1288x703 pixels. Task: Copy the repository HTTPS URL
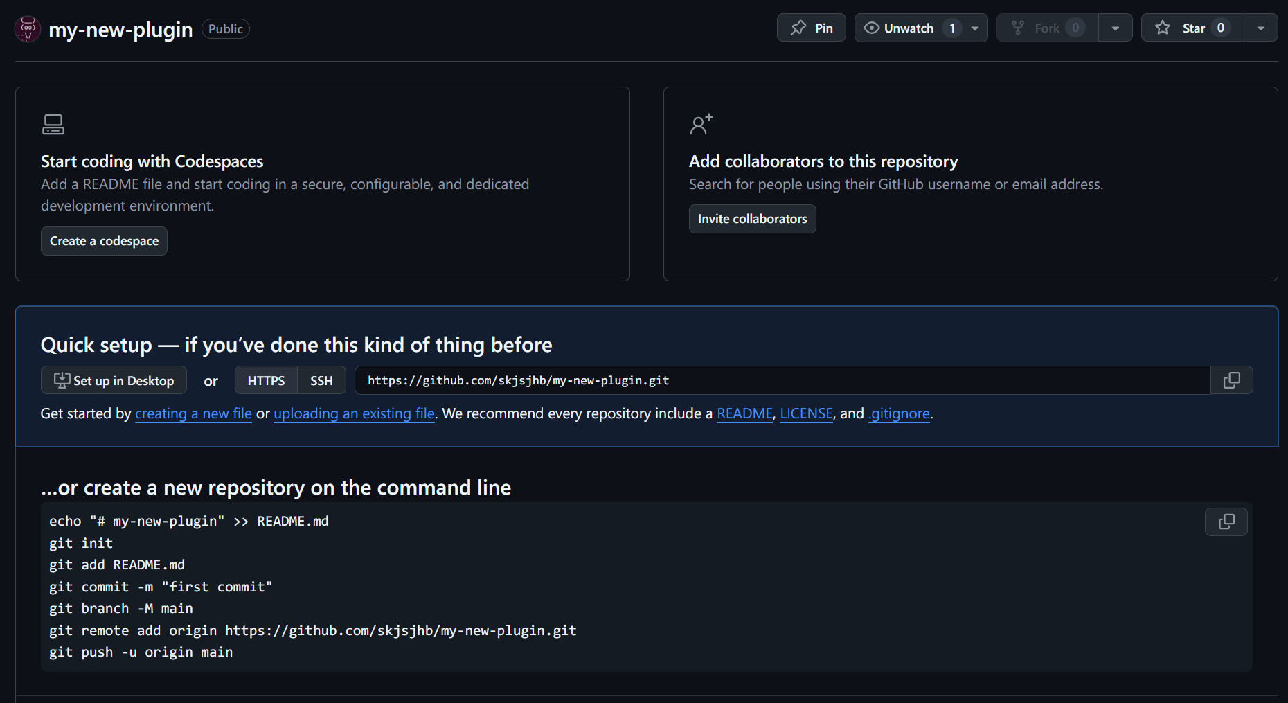click(x=1232, y=380)
